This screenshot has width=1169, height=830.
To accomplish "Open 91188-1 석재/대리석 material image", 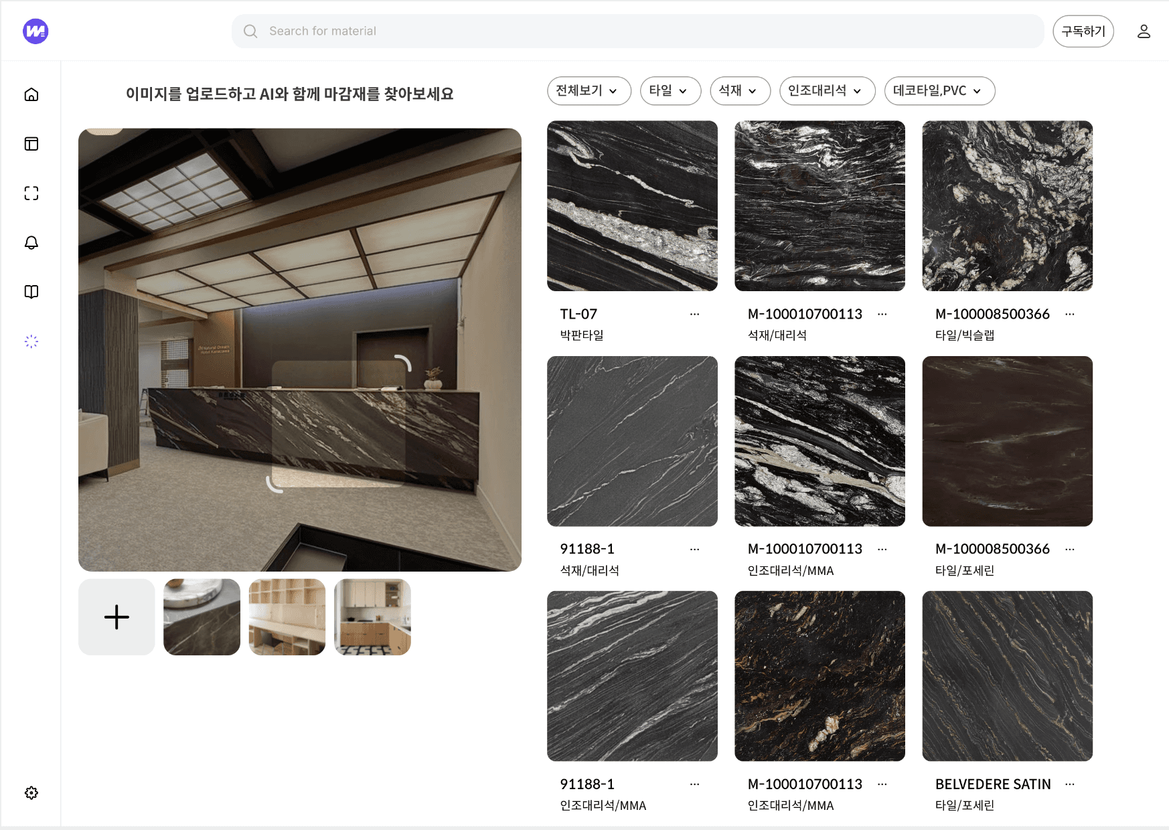I will [632, 441].
